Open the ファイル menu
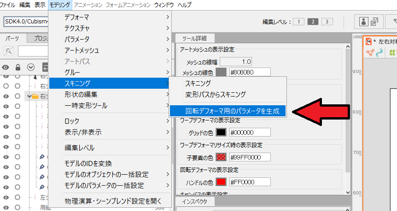The height and width of the screenshot is (211, 397). pyautogui.click(x=7, y=5)
